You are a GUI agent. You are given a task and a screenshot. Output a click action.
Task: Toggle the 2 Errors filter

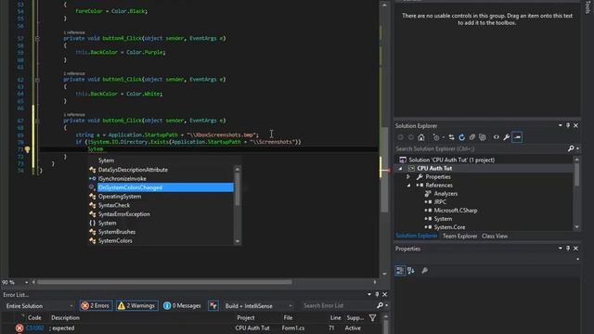click(x=96, y=305)
